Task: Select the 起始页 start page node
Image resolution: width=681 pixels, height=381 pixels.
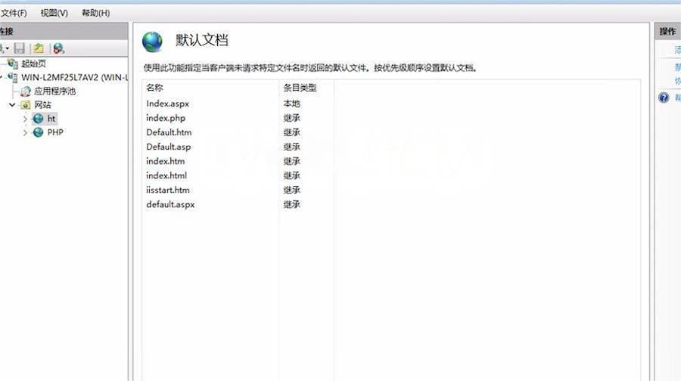Action: (x=33, y=63)
